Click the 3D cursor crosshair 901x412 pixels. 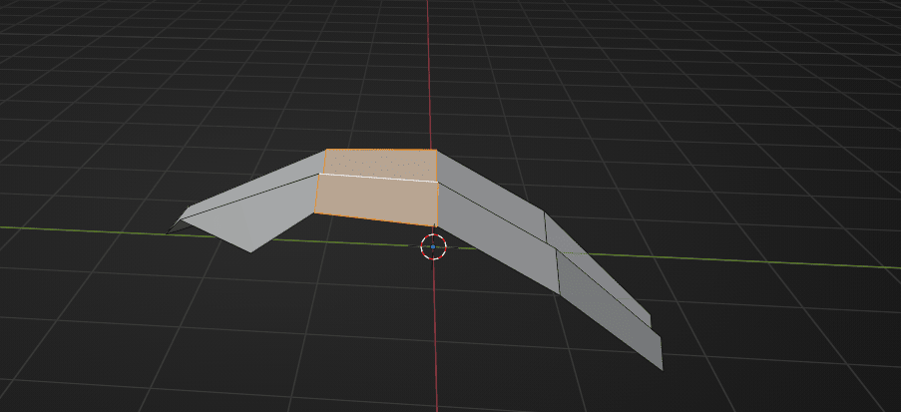(433, 245)
